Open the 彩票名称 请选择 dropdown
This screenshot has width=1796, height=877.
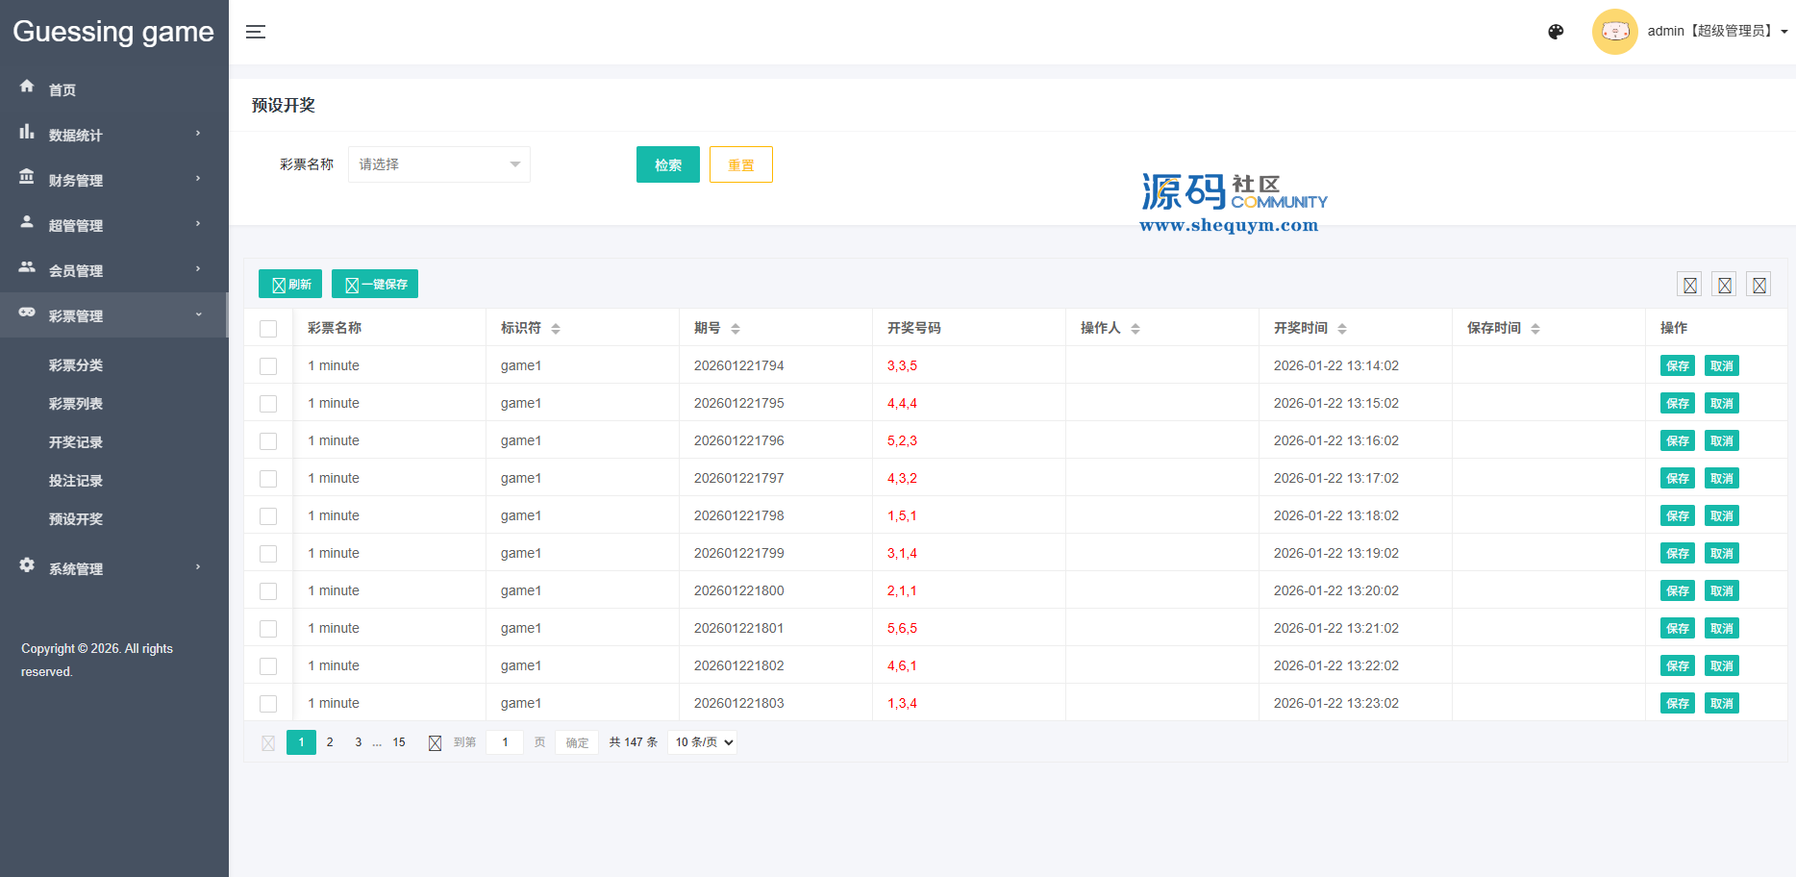(438, 164)
